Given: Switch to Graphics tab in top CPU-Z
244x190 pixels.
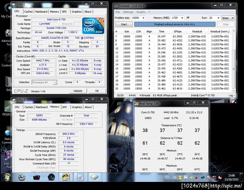Looking at the screenshot, I should click(x=76, y=12).
